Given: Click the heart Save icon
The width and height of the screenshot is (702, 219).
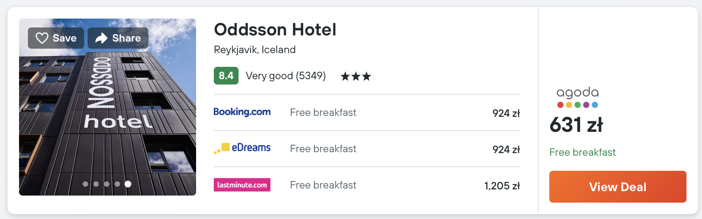Looking at the screenshot, I should point(42,38).
